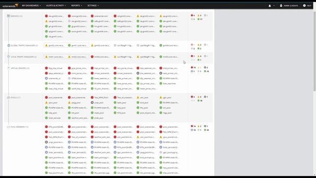The width and height of the screenshot is (316, 178).
Task: Select the SERVICES category label
Action: [16, 16]
